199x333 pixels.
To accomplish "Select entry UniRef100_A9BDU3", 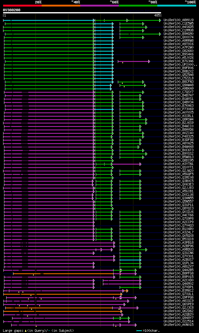I will click(x=178, y=249).
